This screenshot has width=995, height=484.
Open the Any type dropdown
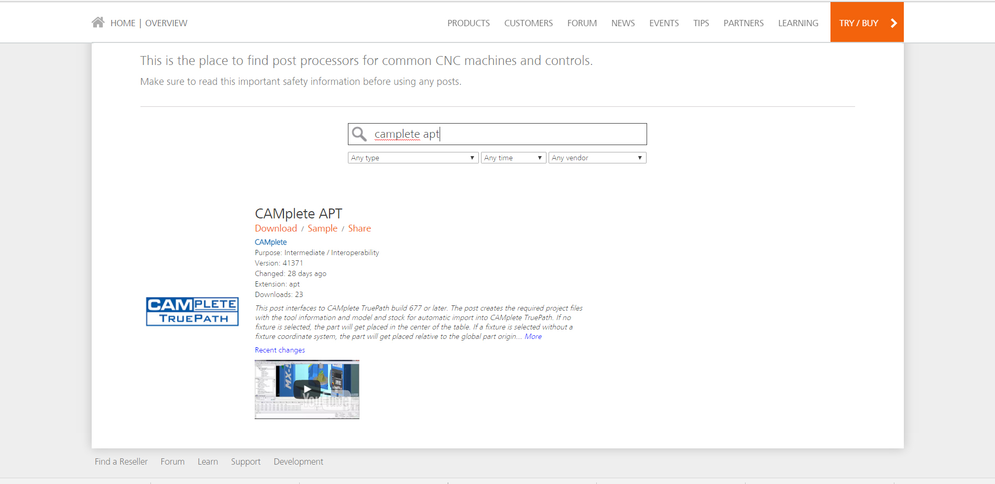click(x=413, y=158)
